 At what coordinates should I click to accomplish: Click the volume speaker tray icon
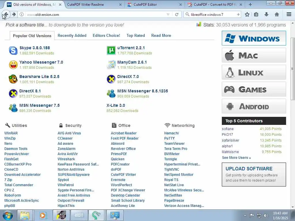266,216
